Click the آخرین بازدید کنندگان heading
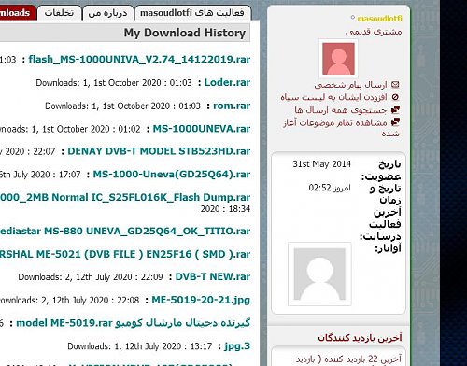467x366 pixels. (361, 338)
